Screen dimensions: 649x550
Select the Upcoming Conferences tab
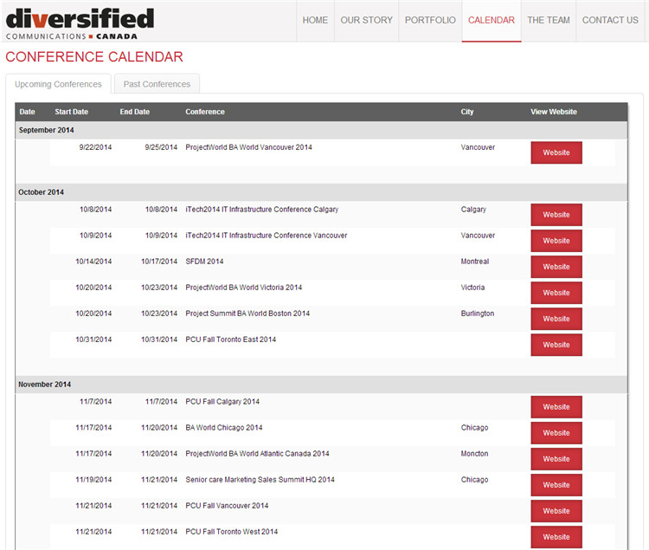coord(58,84)
